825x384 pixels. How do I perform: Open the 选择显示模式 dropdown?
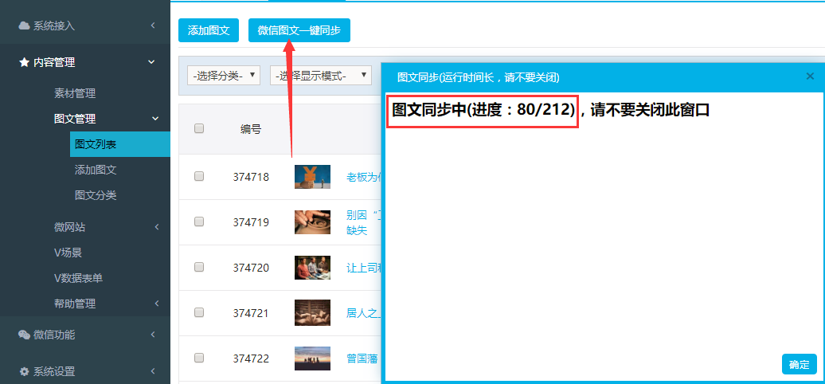tap(321, 76)
